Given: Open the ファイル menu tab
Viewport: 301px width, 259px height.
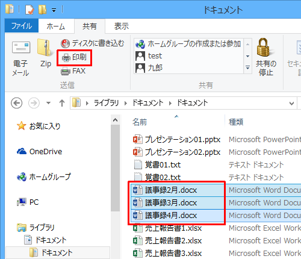Looking at the screenshot, I should (x=22, y=26).
